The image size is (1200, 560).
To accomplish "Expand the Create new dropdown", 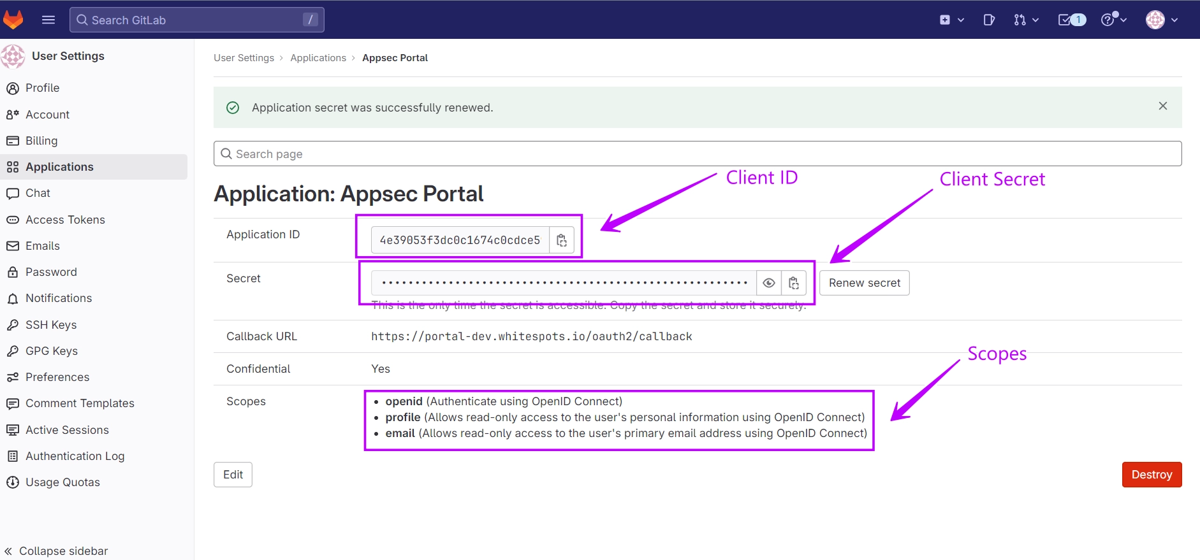I will point(951,20).
